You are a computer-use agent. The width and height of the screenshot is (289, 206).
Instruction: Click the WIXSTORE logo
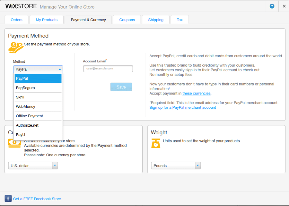[x=21, y=6]
